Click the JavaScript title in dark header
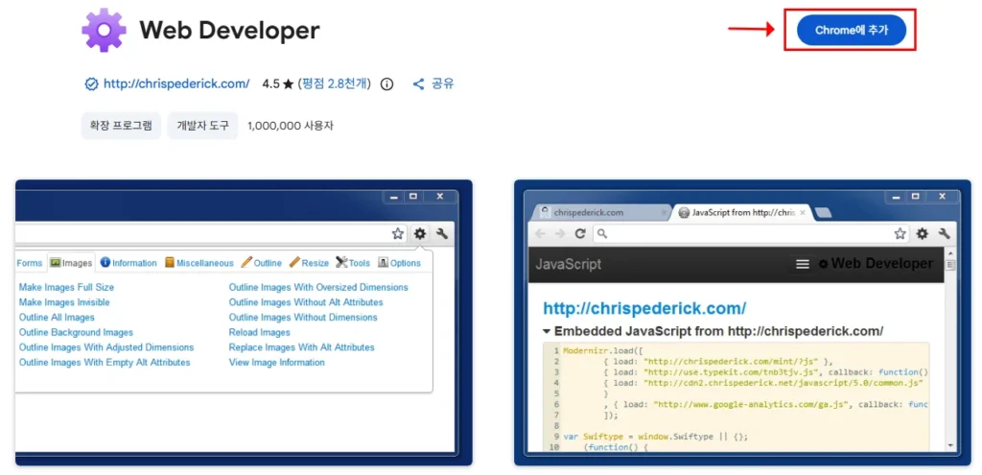This screenshot has height=475, width=982. 568,264
